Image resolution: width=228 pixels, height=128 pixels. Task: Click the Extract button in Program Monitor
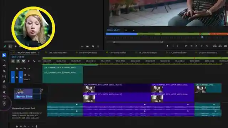point(220,46)
